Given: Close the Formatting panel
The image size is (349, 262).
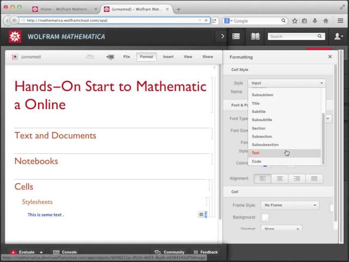Looking at the screenshot, I should pos(330,57).
